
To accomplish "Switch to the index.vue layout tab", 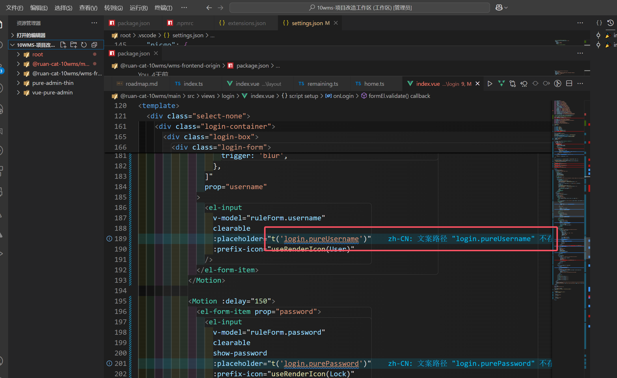I will [x=258, y=84].
